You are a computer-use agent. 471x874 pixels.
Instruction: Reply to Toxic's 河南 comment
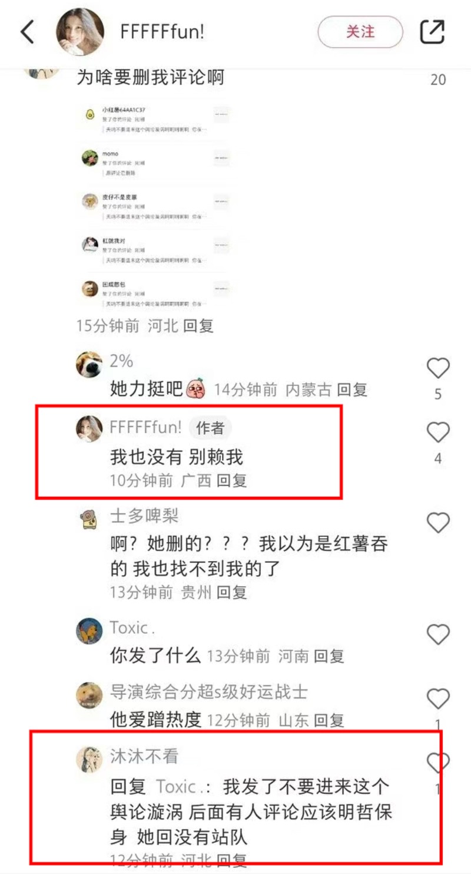(x=329, y=655)
